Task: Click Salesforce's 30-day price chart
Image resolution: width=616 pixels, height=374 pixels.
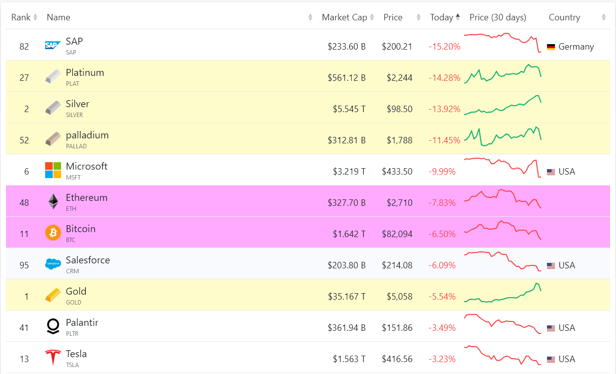Action: click(x=502, y=261)
